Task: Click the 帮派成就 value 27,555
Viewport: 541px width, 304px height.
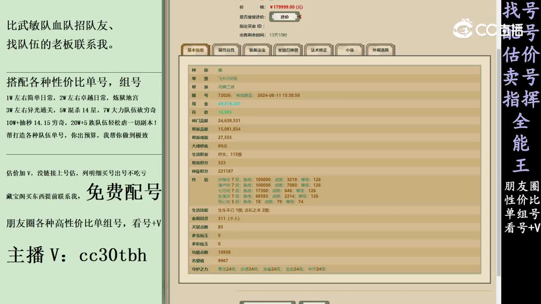Action: pos(225,138)
